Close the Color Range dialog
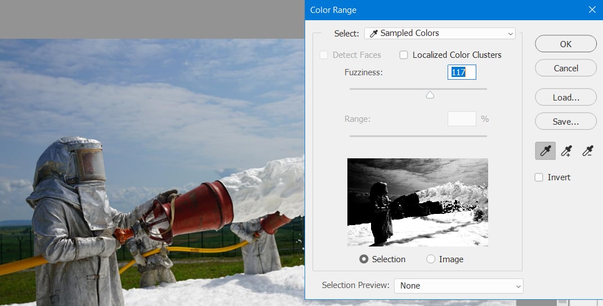The width and height of the screenshot is (603, 306). coord(592,10)
